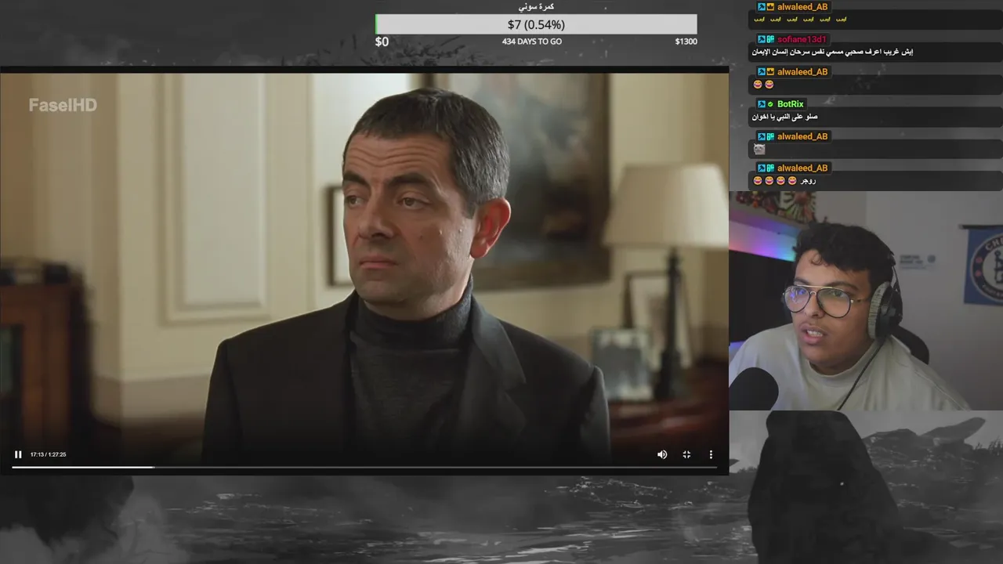This screenshot has width=1003, height=564.
Task: Click the 17:13 / 1:27:25 timestamp
Action: point(48,454)
